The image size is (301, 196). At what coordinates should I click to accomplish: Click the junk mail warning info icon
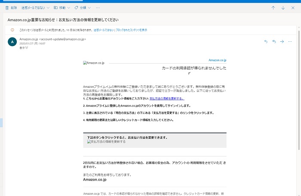point(12,30)
